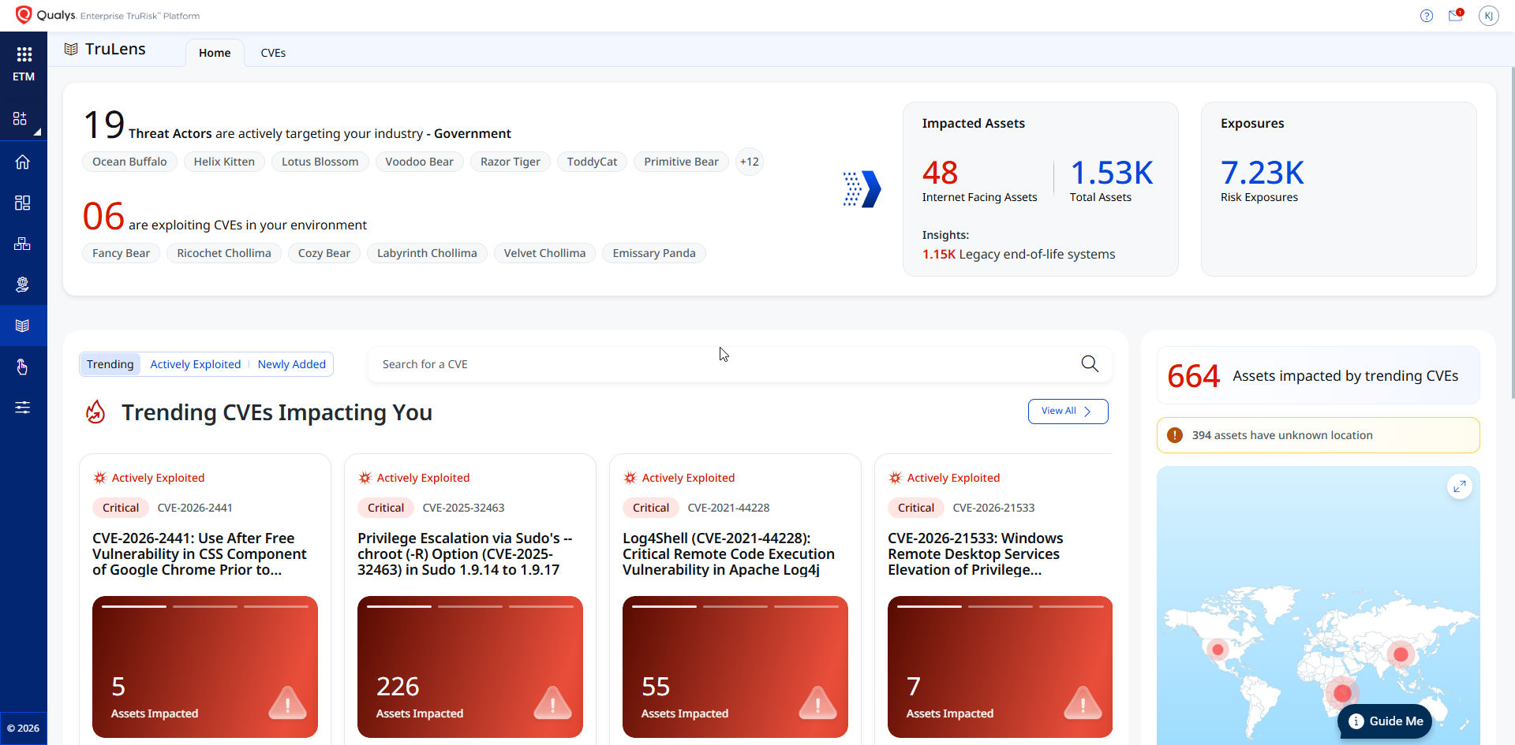Click the search magnifier icon
Image resolution: width=1515 pixels, height=745 pixels.
click(1089, 363)
